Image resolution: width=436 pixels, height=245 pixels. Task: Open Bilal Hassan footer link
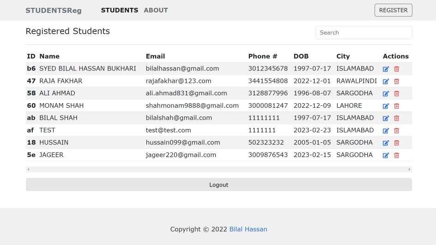tap(248, 229)
